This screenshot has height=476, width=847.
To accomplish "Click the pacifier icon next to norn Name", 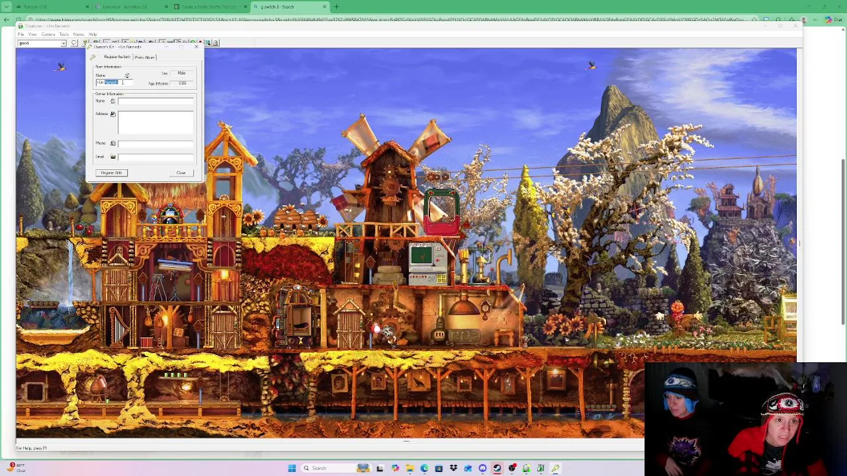I will [x=126, y=75].
